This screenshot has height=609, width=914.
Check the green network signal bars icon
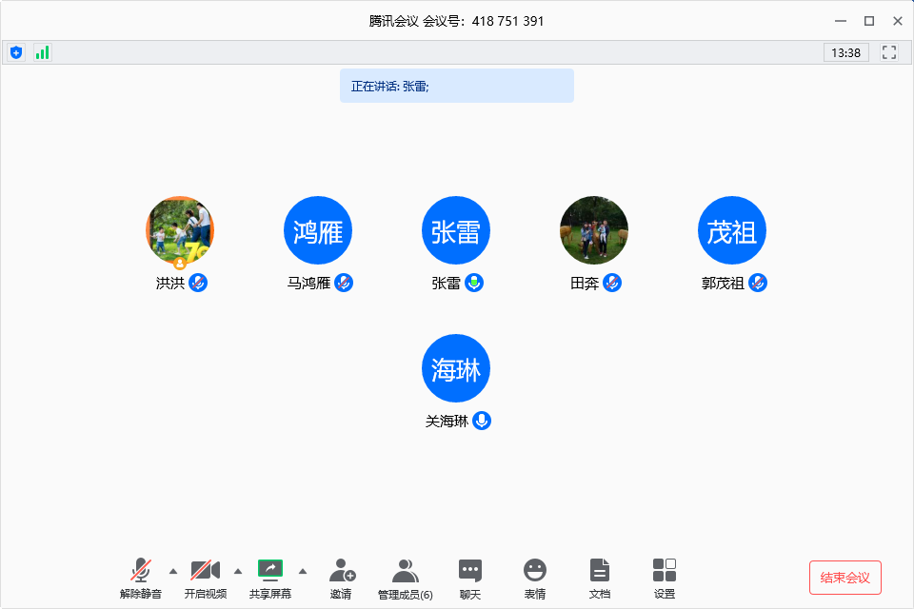tap(42, 52)
